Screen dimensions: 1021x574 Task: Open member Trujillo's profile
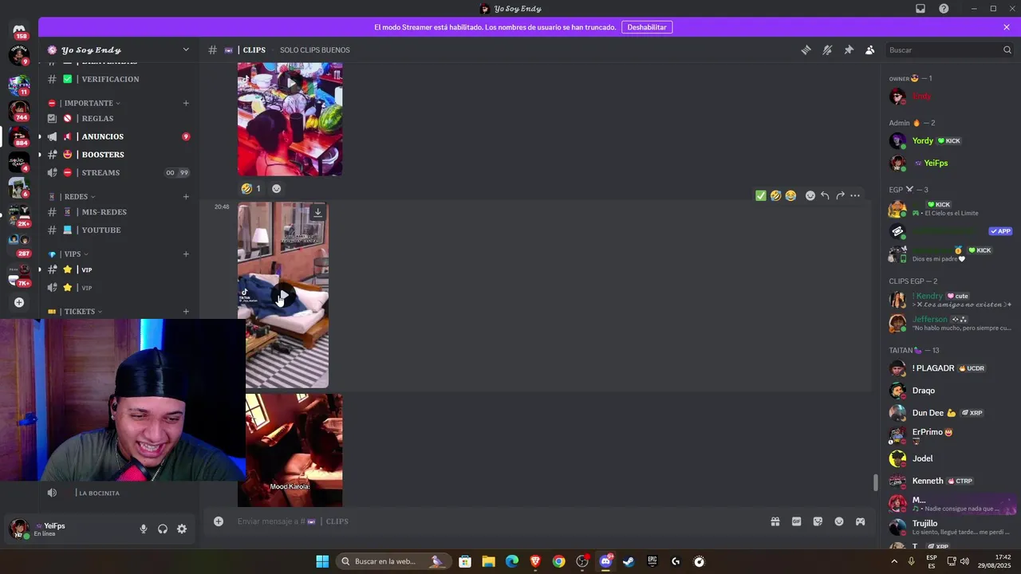[949, 527]
